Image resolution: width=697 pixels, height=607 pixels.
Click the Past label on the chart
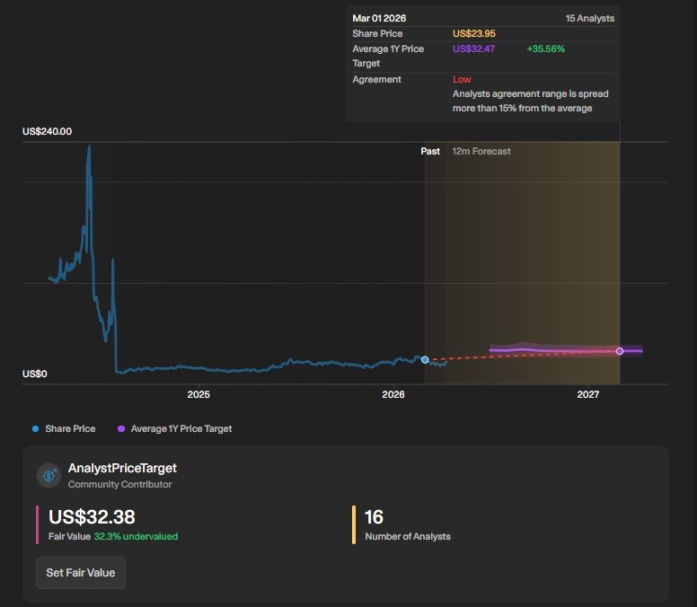click(x=430, y=152)
